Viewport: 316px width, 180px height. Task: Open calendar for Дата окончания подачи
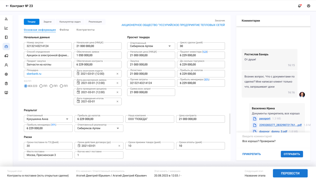[x=78, y=74]
